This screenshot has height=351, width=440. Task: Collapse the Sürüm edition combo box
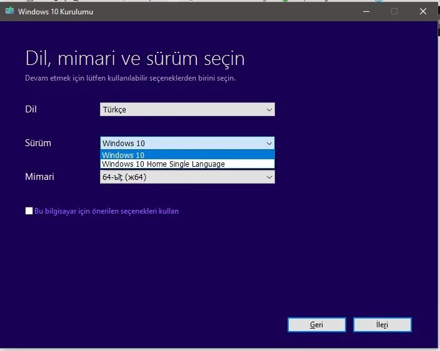[187, 143]
